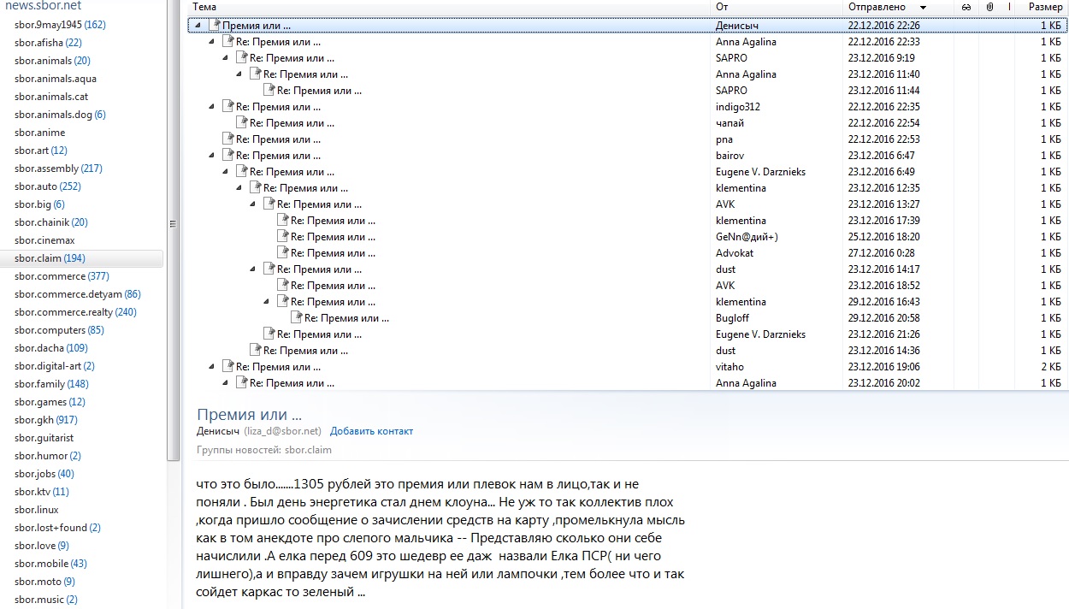Select the sbor.linux newsgroup
This screenshot has width=1069, height=609.
[36, 510]
